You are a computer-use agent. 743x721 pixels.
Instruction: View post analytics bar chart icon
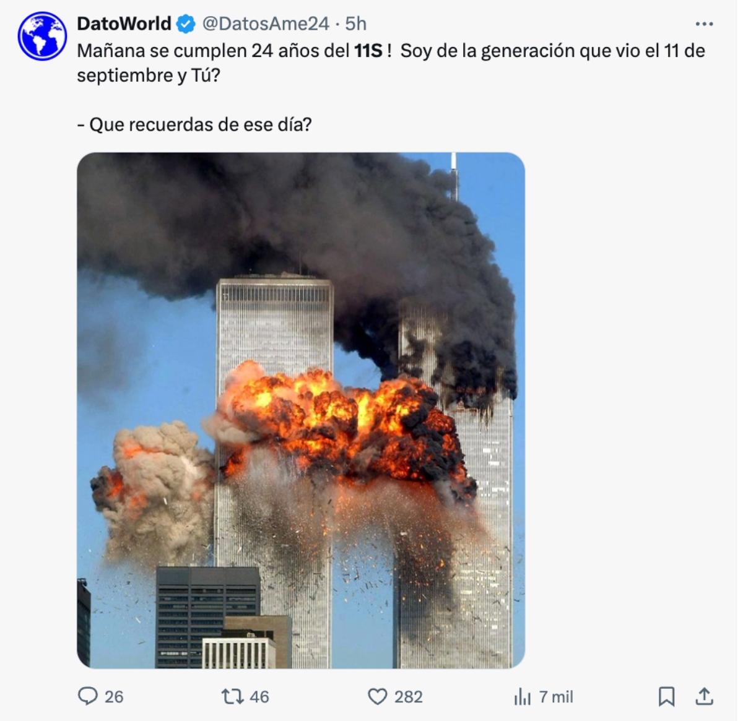(x=523, y=697)
